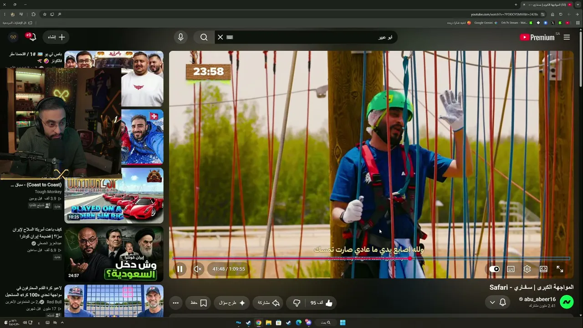
Task: Clear the search box with the X
Action: point(220,37)
